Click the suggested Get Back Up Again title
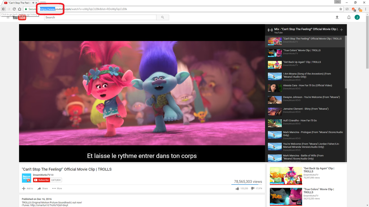This screenshot has height=207, width=369. [319, 170]
